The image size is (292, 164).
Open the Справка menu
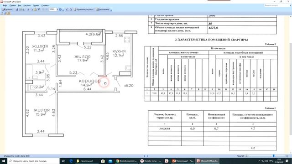coord(45,5)
